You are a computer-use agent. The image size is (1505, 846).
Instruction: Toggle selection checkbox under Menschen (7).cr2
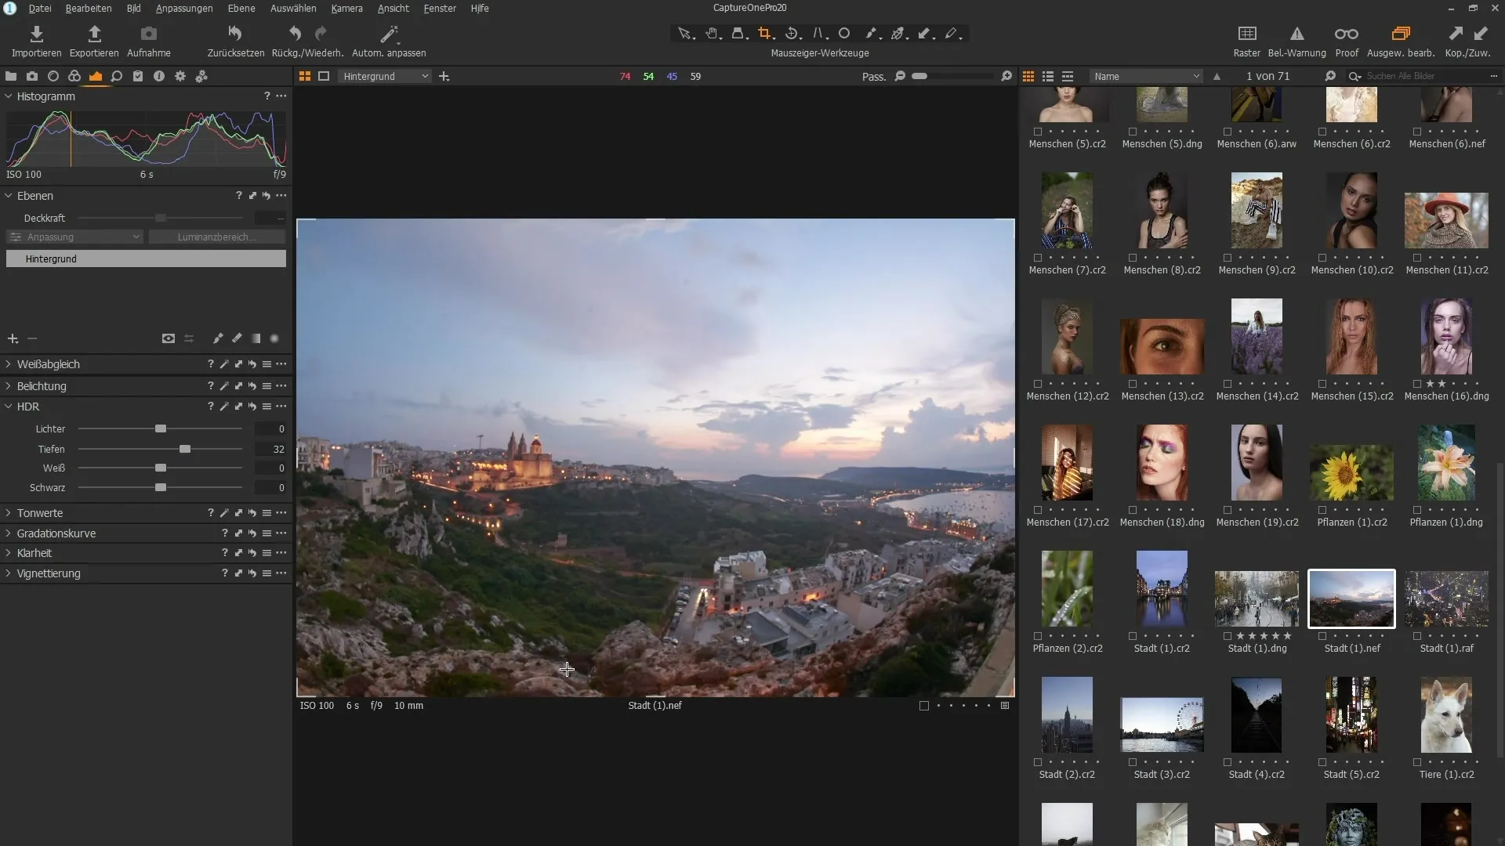(x=1038, y=258)
